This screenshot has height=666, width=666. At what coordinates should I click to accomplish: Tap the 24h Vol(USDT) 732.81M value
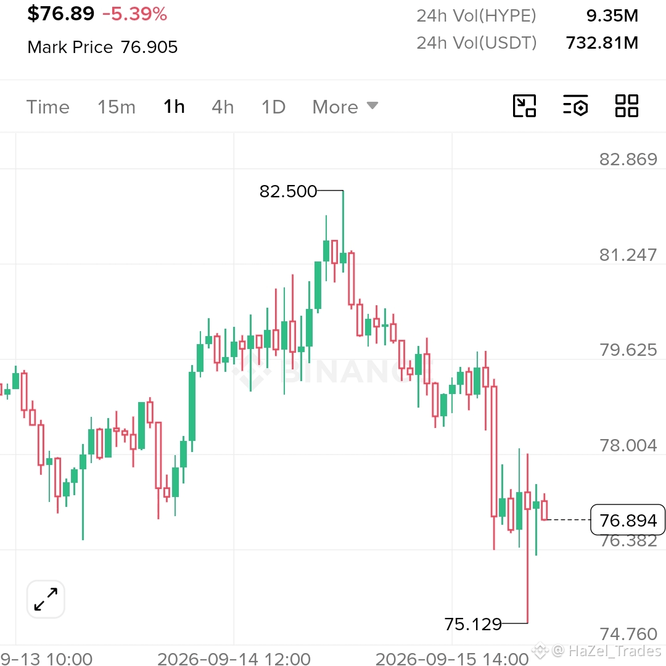[602, 43]
